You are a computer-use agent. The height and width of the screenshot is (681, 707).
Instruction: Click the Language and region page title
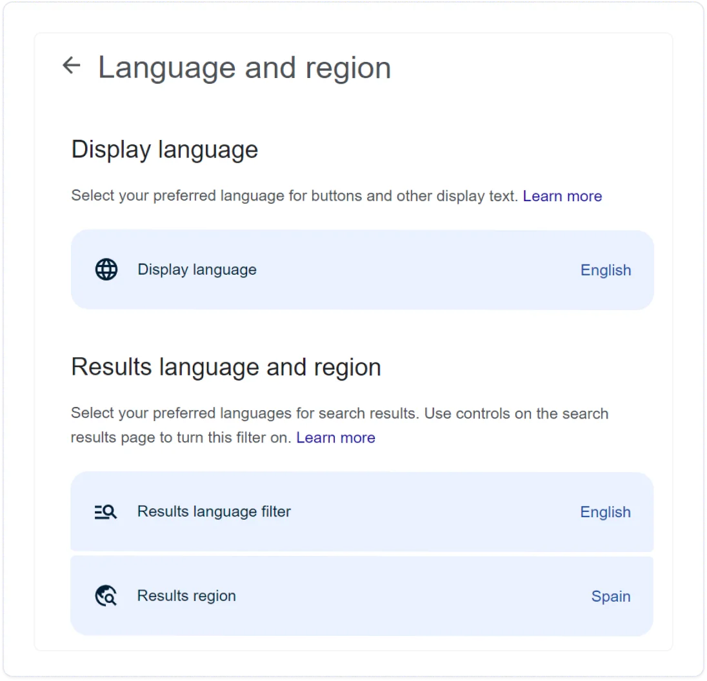244,66
